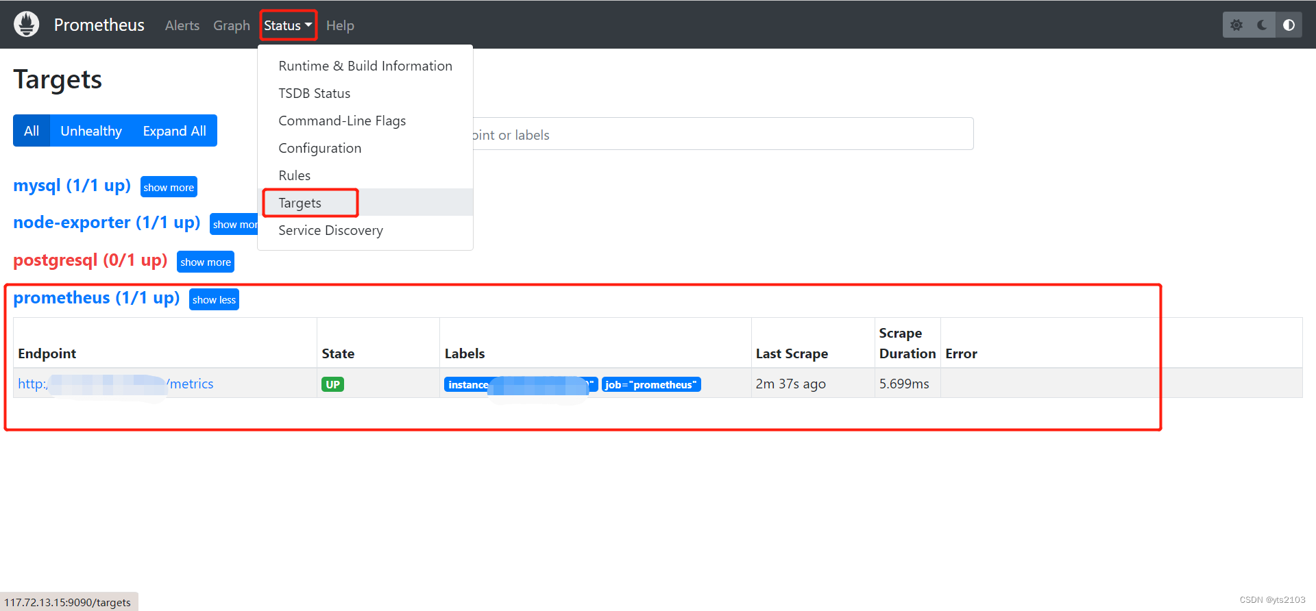This screenshot has width=1316, height=611.
Task: Open the Help link in navbar
Action: point(340,25)
